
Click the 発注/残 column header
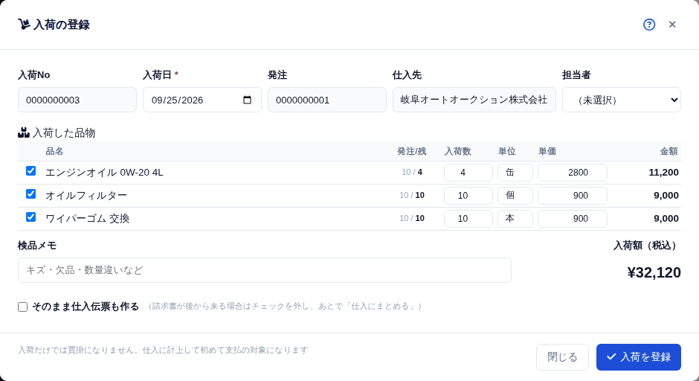coord(411,151)
